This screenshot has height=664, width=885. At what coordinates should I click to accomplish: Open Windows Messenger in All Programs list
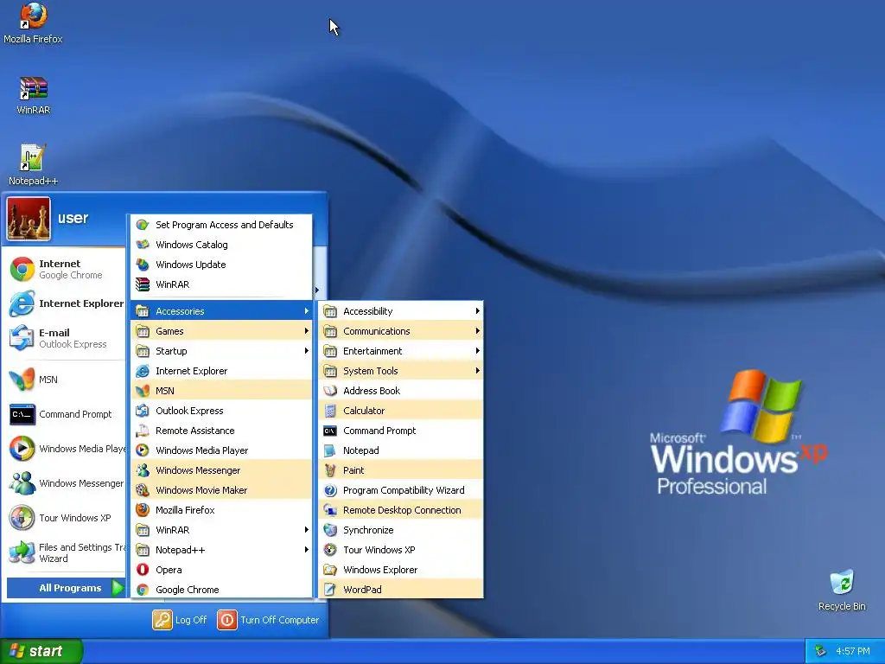[221, 470]
